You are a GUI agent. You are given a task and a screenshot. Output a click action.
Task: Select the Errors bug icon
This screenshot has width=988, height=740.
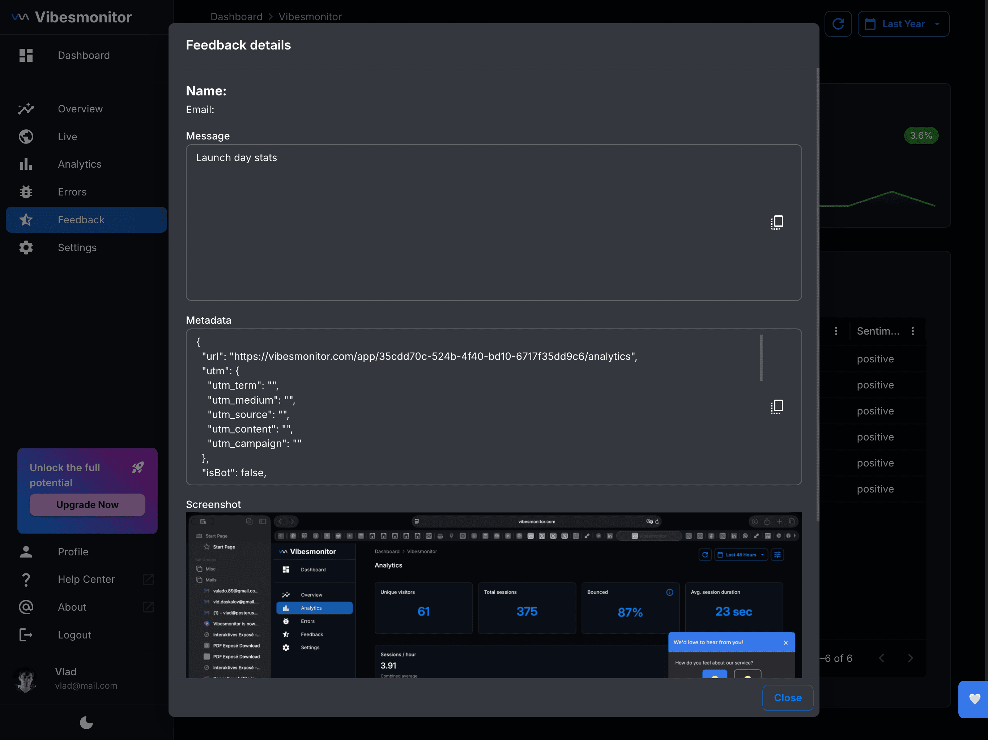[26, 192]
